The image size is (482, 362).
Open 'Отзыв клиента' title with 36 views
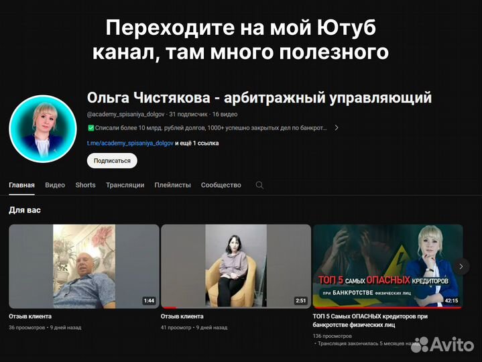30,316
